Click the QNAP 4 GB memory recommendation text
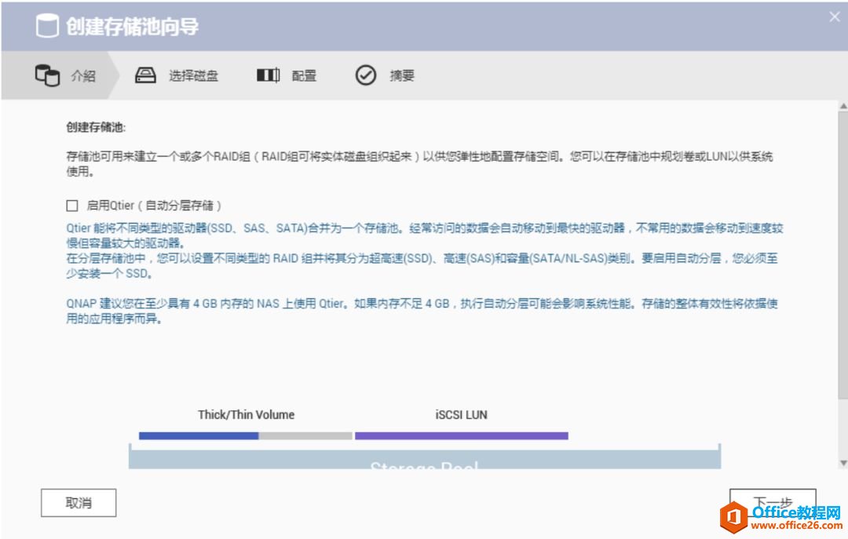The height and width of the screenshot is (539, 848). coord(422,311)
